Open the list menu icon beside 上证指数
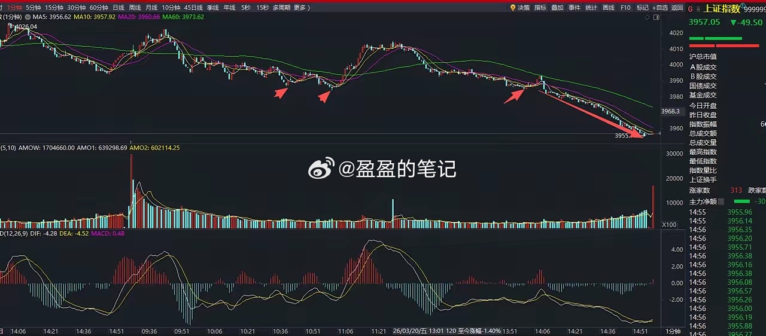The height and width of the screenshot is (336, 766). click(x=698, y=9)
